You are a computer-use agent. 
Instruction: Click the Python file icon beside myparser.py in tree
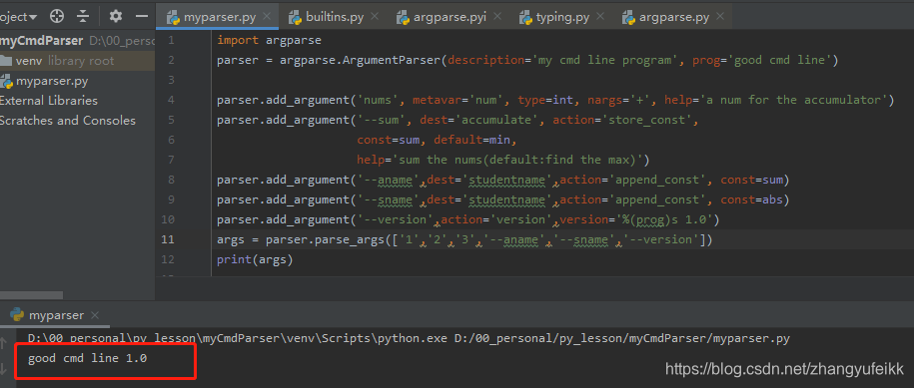tap(6, 81)
